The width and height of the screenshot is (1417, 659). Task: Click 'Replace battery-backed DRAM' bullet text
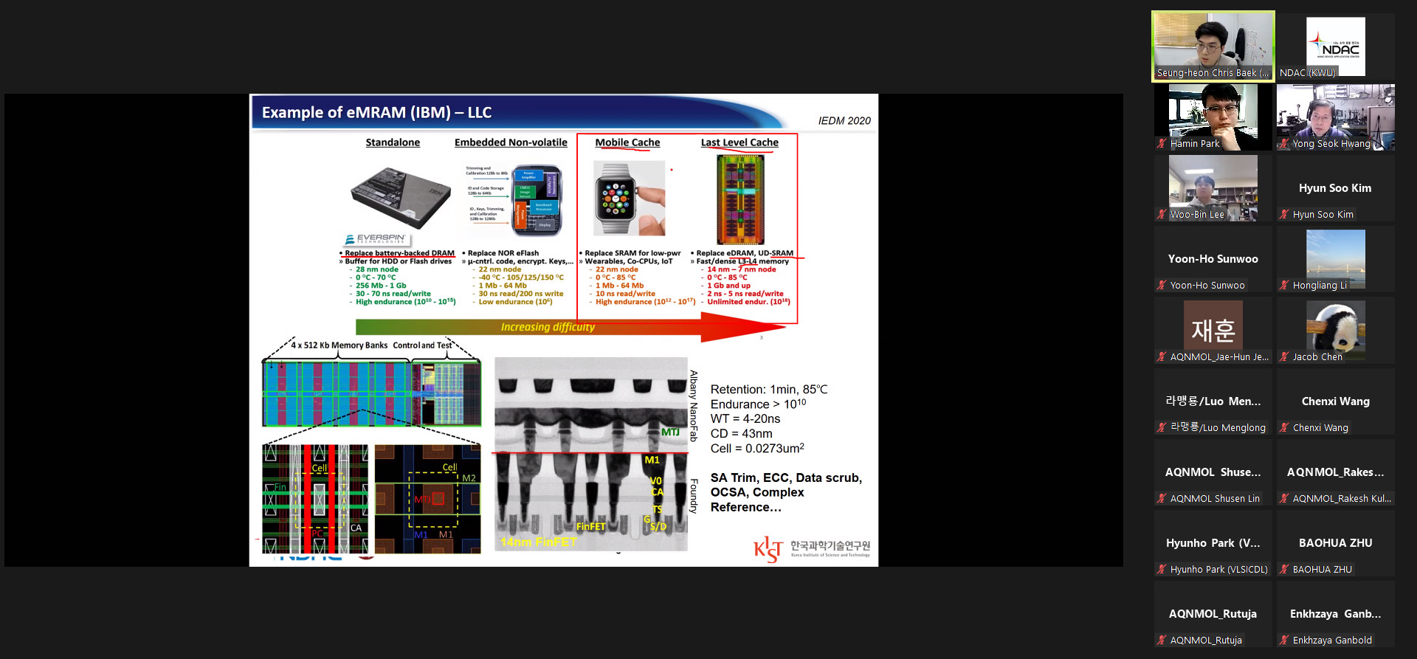399,253
